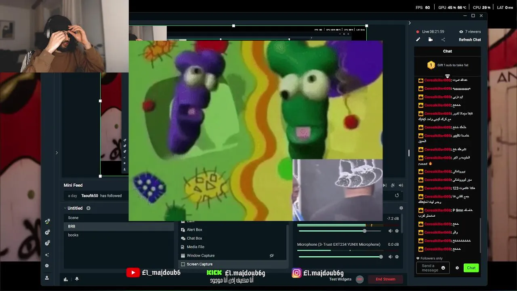Collapse the chat panel with the chevron arrow
The image size is (517, 291).
tap(410, 23)
